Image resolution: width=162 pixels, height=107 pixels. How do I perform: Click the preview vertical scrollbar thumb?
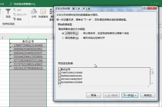152,72
